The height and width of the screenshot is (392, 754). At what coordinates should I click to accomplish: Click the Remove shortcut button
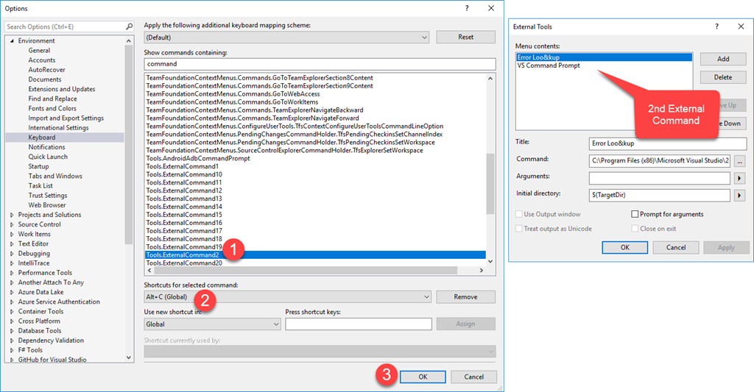(465, 297)
